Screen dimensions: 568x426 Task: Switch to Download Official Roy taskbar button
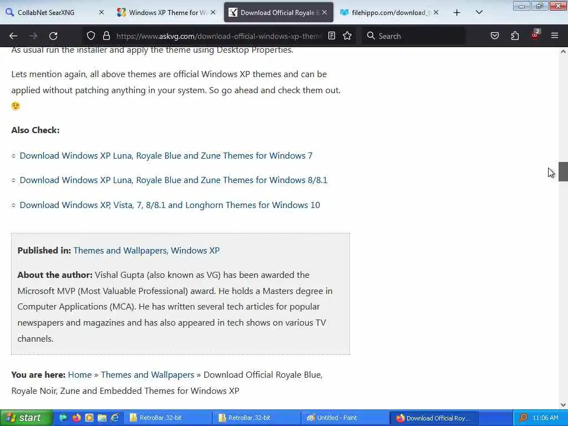(x=434, y=418)
